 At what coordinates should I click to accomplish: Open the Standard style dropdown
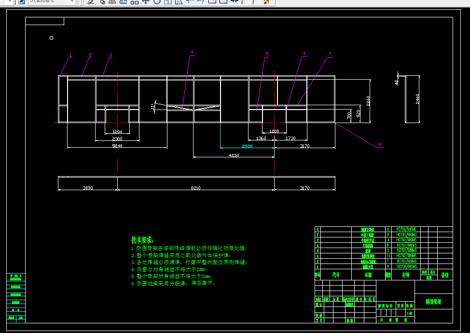pyautogui.click(x=71, y=1)
